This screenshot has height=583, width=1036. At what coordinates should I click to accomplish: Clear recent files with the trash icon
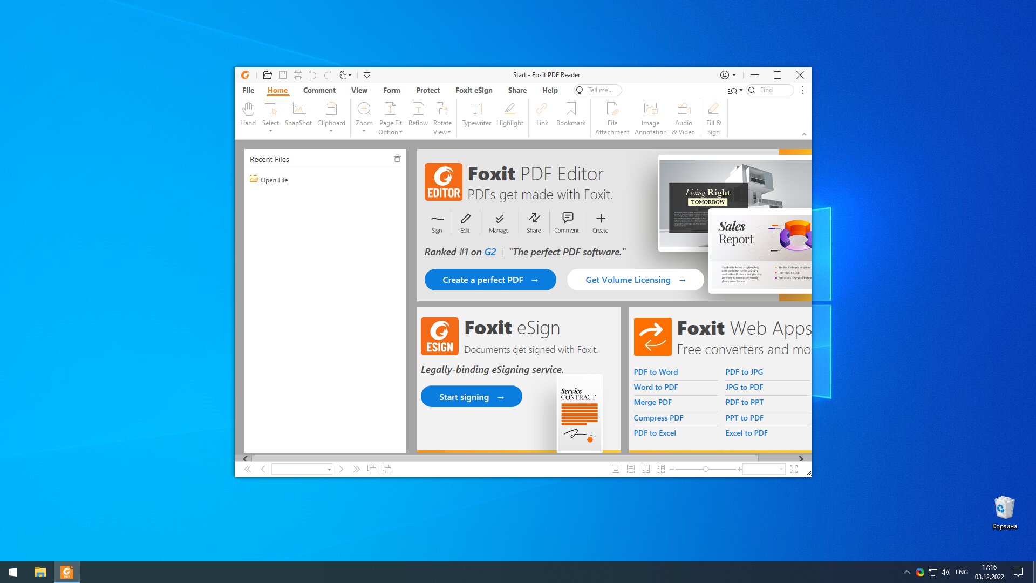397,159
